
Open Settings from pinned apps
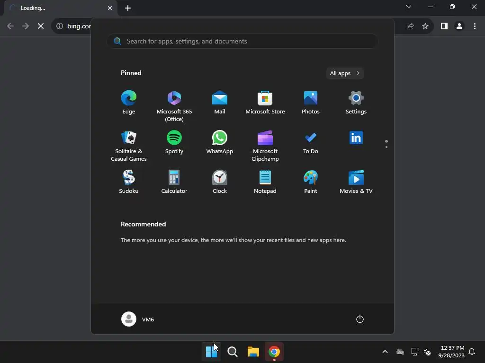tap(356, 103)
